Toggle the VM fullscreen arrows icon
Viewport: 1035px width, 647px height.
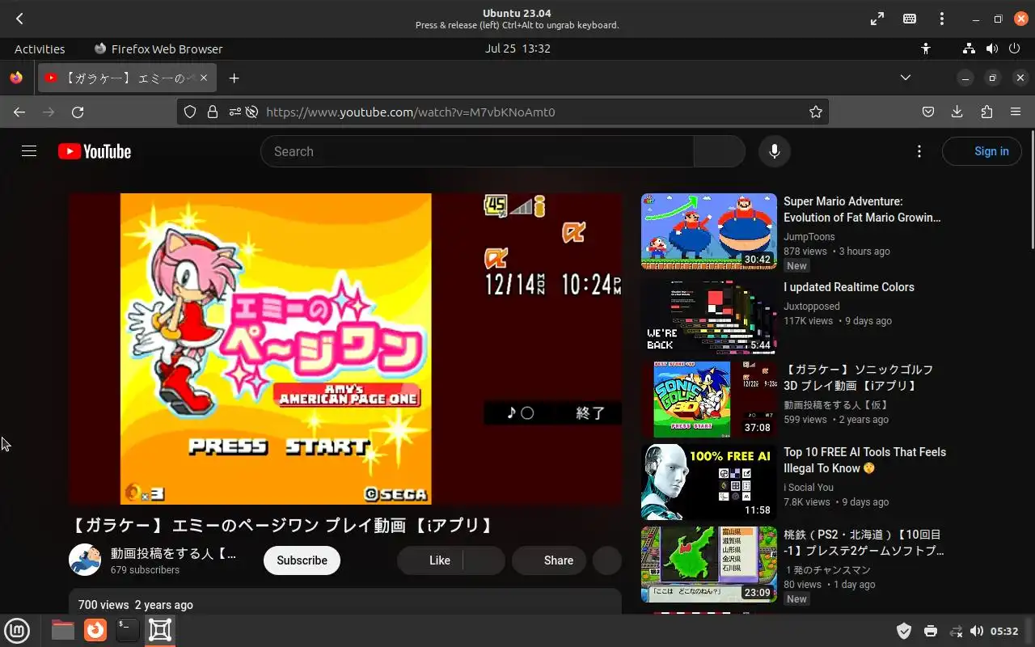point(877,19)
